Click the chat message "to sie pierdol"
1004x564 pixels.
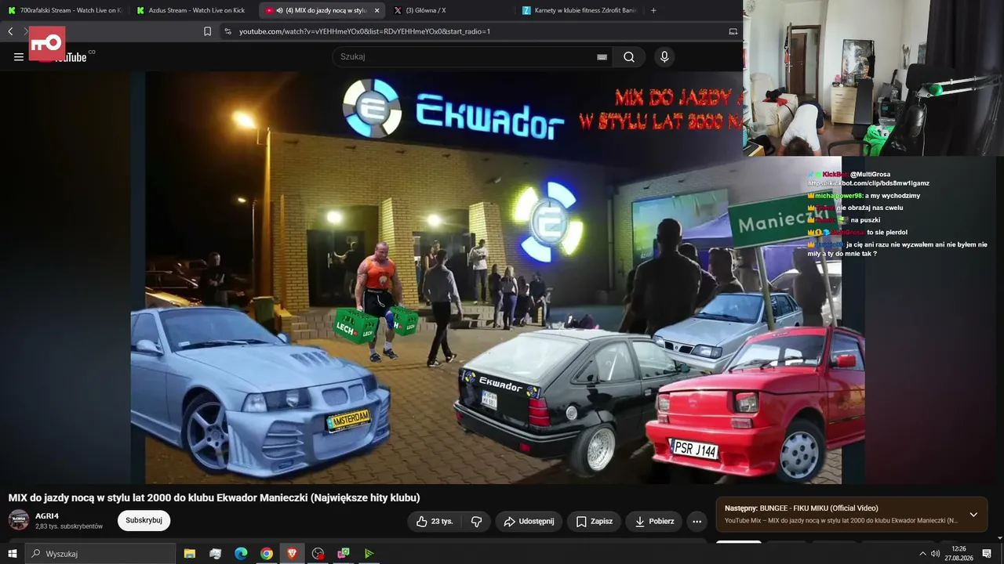pyautogui.click(x=887, y=233)
